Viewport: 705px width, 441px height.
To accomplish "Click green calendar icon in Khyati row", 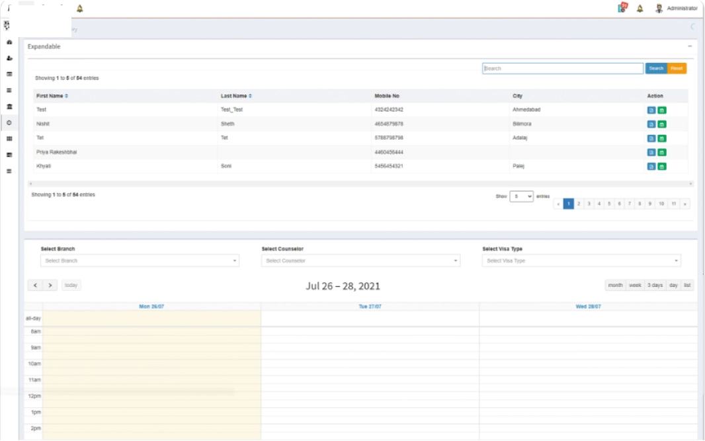I will pyautogui.click(x=662, y=167).
